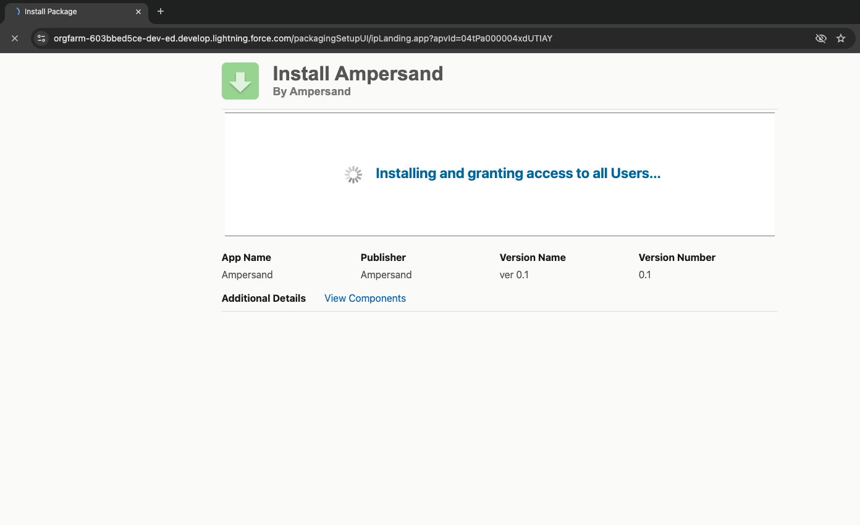Select the Install Package tab

point(74,12)
